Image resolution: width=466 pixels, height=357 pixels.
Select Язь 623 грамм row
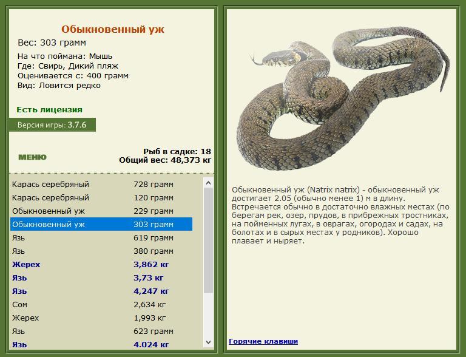tap(101, 331)
